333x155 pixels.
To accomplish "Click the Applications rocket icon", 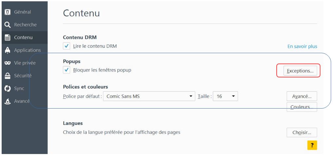I will (x=7, y=50).
